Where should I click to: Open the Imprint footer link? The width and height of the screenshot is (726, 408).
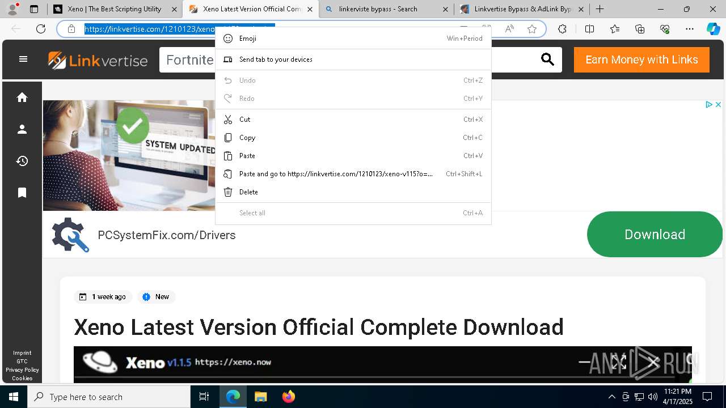pyautogui.click(x=22, y=353)
